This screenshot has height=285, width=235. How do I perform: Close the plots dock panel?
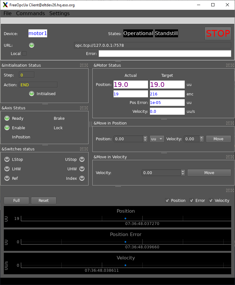point(232,190)
